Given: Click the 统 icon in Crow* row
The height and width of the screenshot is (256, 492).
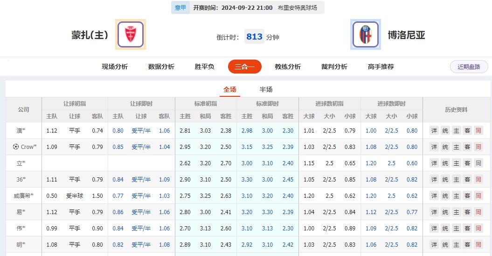Looking at the screenshot, I should (x=445, y=147).
